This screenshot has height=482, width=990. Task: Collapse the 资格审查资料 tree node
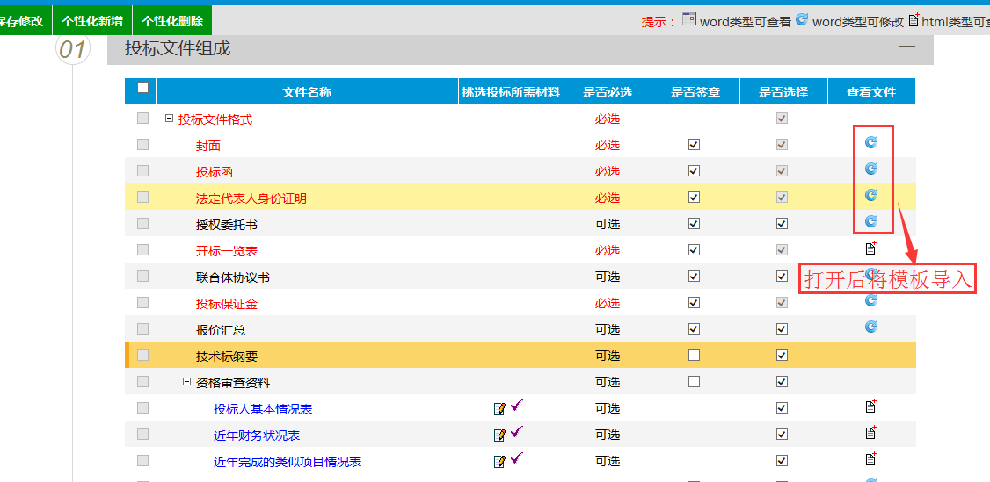[186, 382]
